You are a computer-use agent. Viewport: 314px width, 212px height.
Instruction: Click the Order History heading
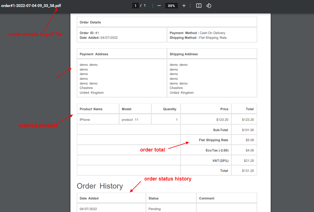point(100,186)
